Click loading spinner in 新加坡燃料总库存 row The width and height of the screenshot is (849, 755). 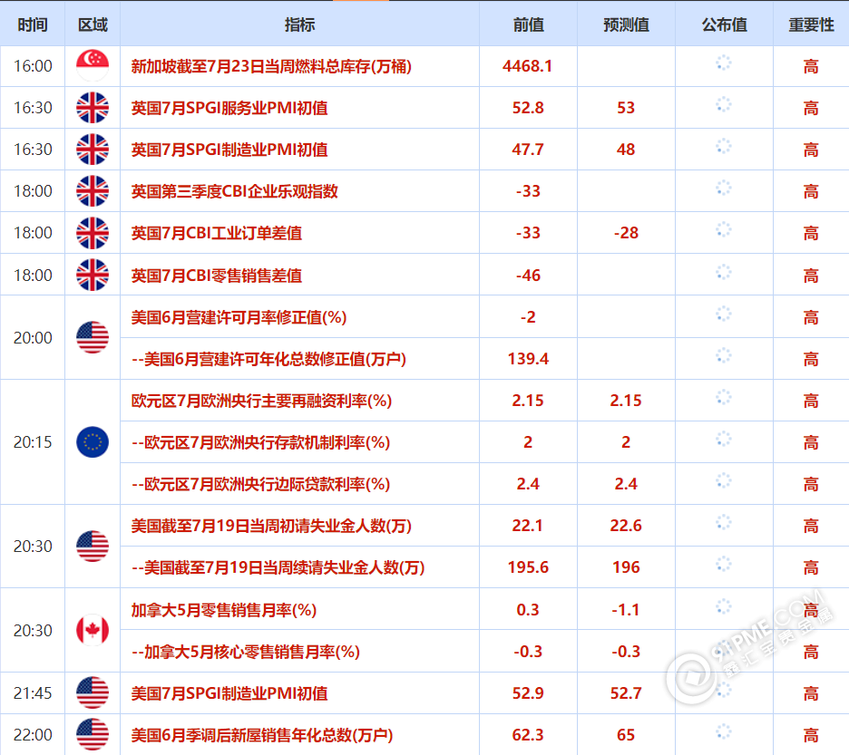coord(724,63)
